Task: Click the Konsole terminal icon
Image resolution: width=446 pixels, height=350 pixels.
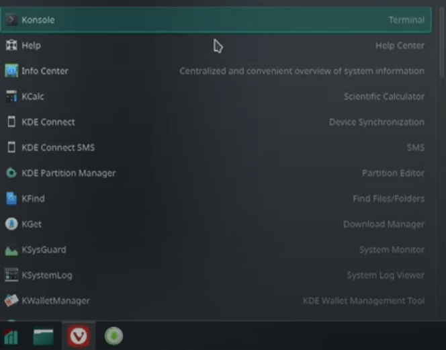Action: tap(11, 20)
